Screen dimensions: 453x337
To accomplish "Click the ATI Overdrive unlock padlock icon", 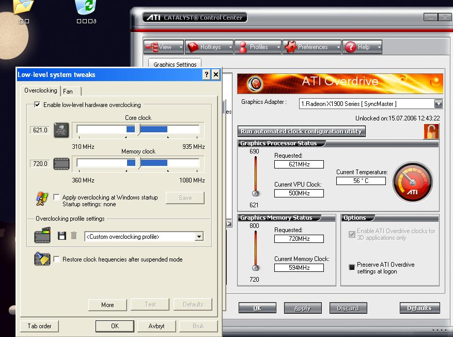I will [x=431, y=131].
